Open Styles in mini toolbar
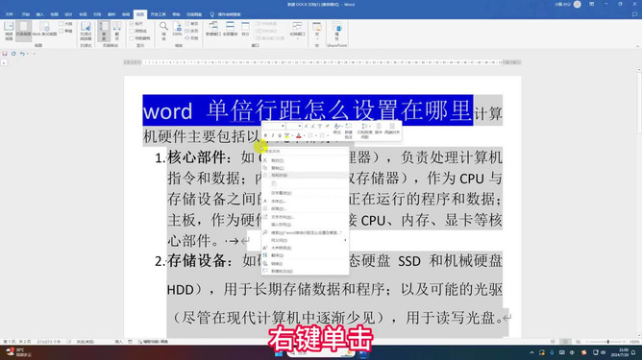Image resolution: width=642 pixels, height=360 pixels. tap(337, 130)
